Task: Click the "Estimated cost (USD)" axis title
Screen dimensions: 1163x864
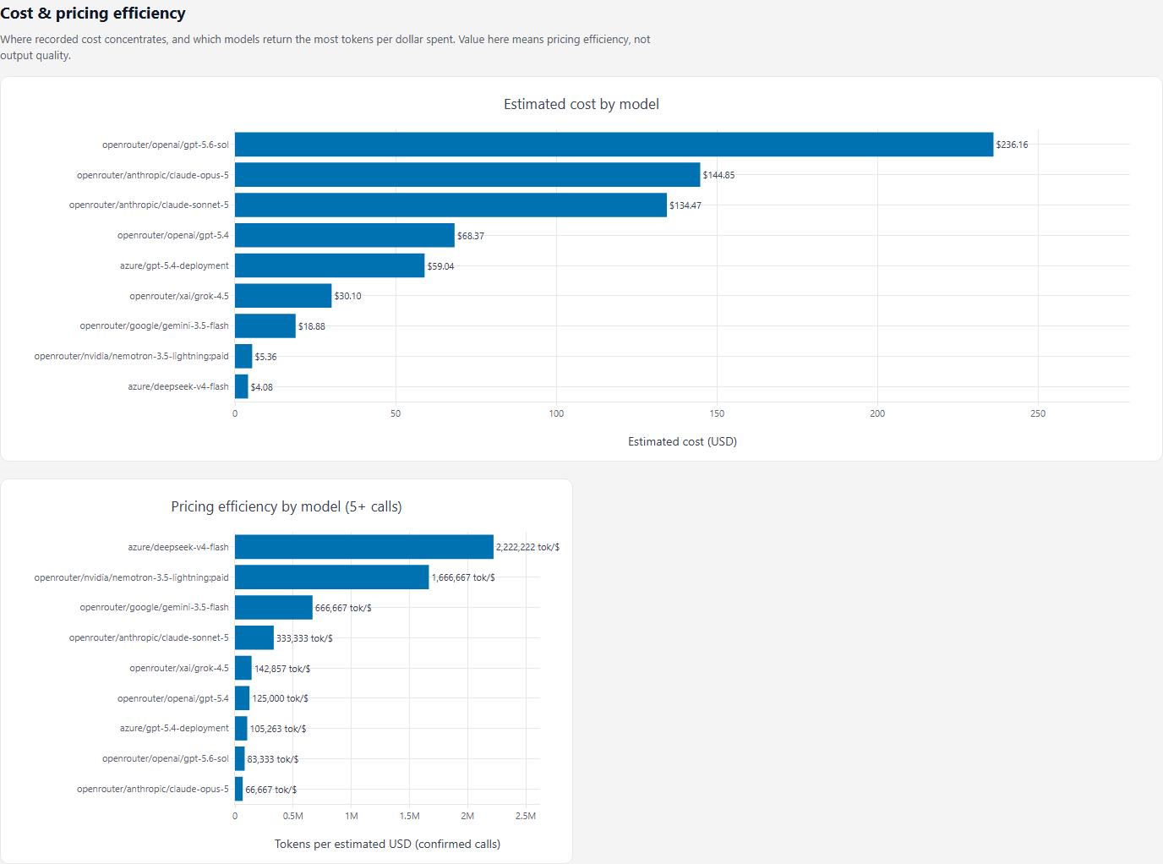Action: 682,441
